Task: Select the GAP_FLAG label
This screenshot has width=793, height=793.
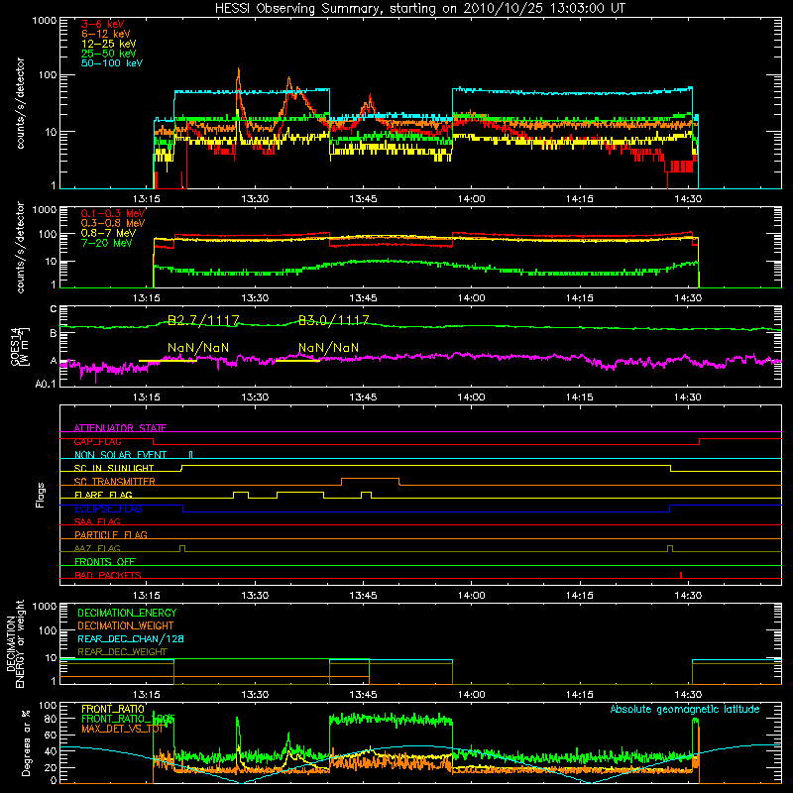Action: [97, 441]
